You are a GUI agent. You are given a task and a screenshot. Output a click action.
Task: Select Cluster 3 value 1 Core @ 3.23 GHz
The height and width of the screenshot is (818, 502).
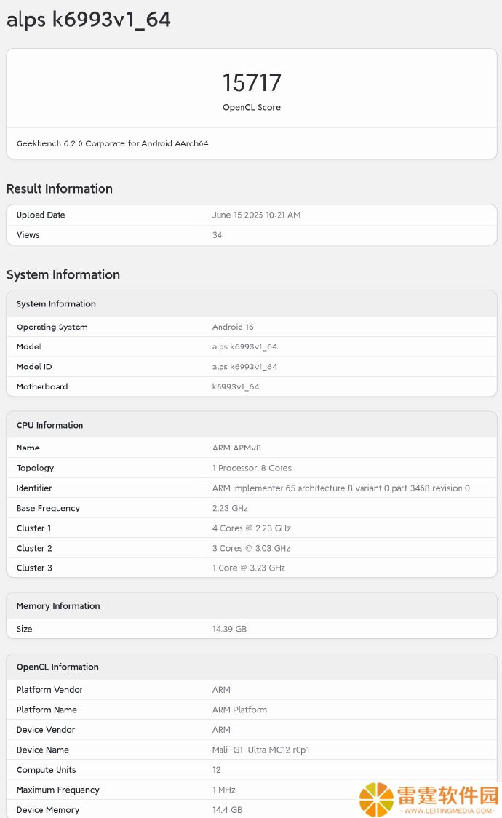pyautogui.click(x=249, y=568)
